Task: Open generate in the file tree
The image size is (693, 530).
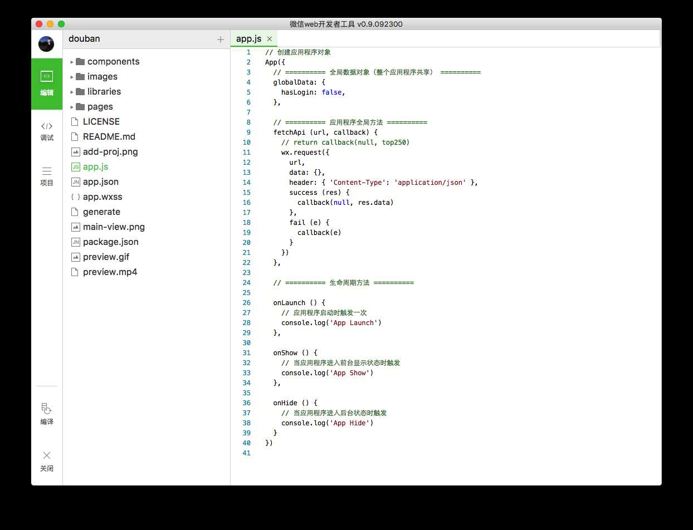Action: (x=101, y=212)
